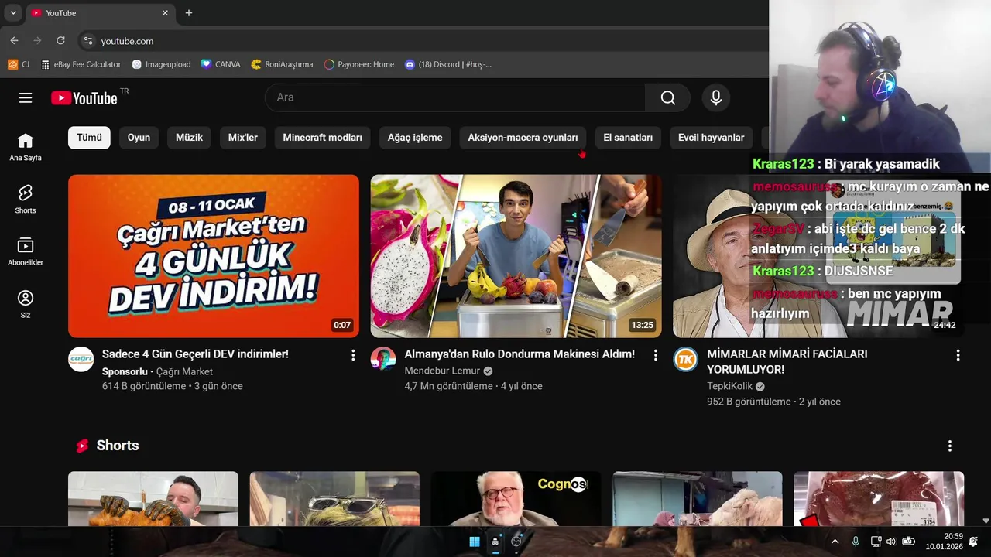Image resolution: width=991 pixels, height=557 pixels.
Task: Click the TepkiKolik channel avatar
Action: pos(685,360)
